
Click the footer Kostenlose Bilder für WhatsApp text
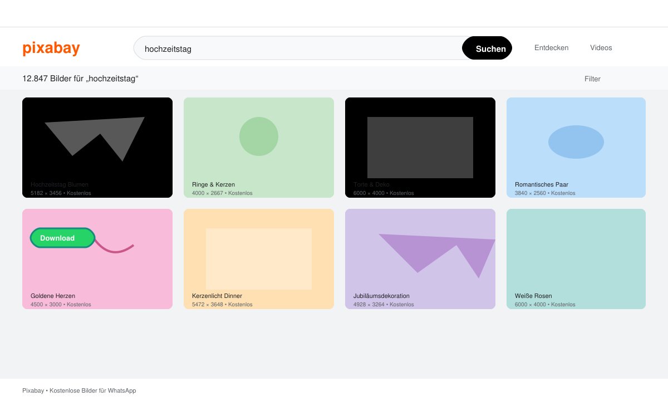point(92,390)
